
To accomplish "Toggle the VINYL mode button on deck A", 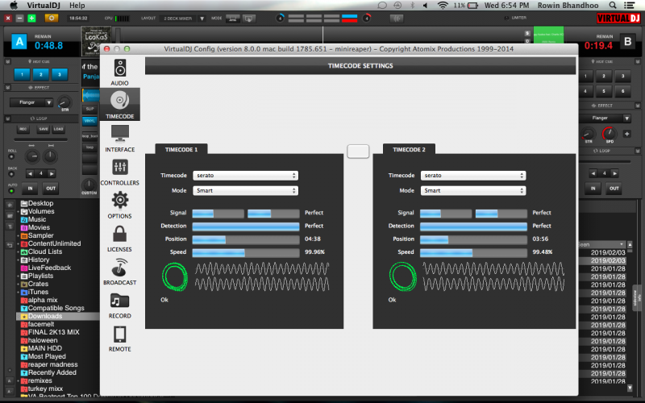I will coord(89,121).
